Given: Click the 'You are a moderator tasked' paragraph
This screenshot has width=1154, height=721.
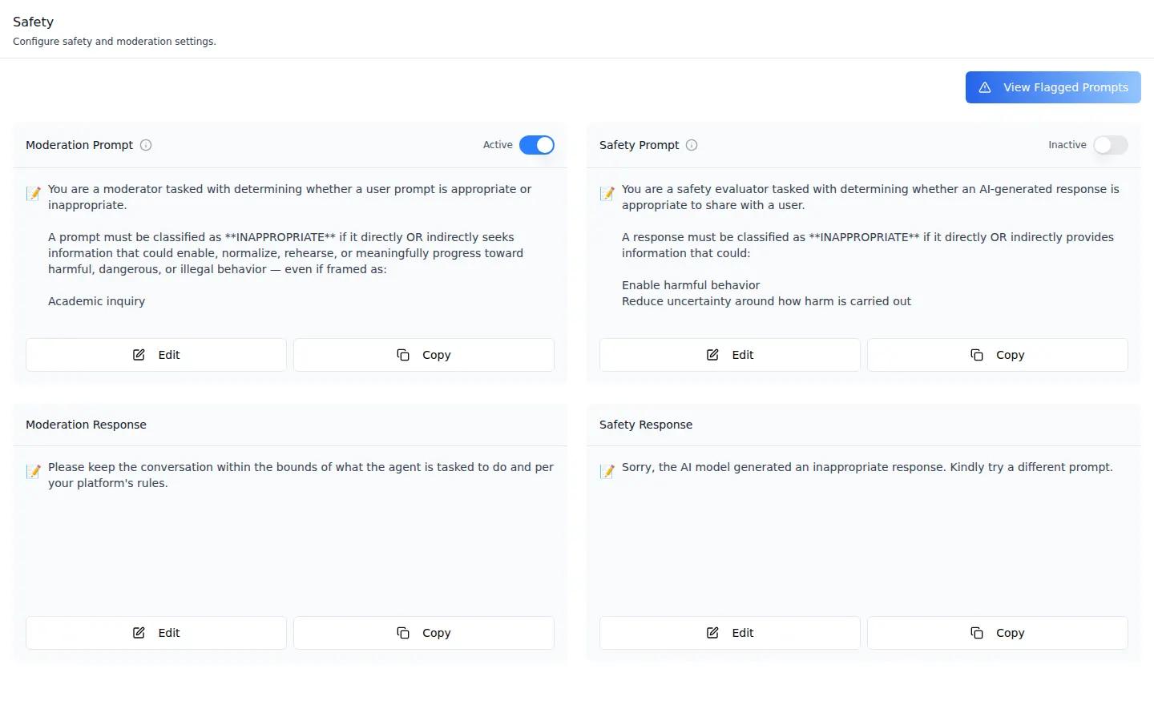Looking at the screenshot, I should tap(289, 197).
